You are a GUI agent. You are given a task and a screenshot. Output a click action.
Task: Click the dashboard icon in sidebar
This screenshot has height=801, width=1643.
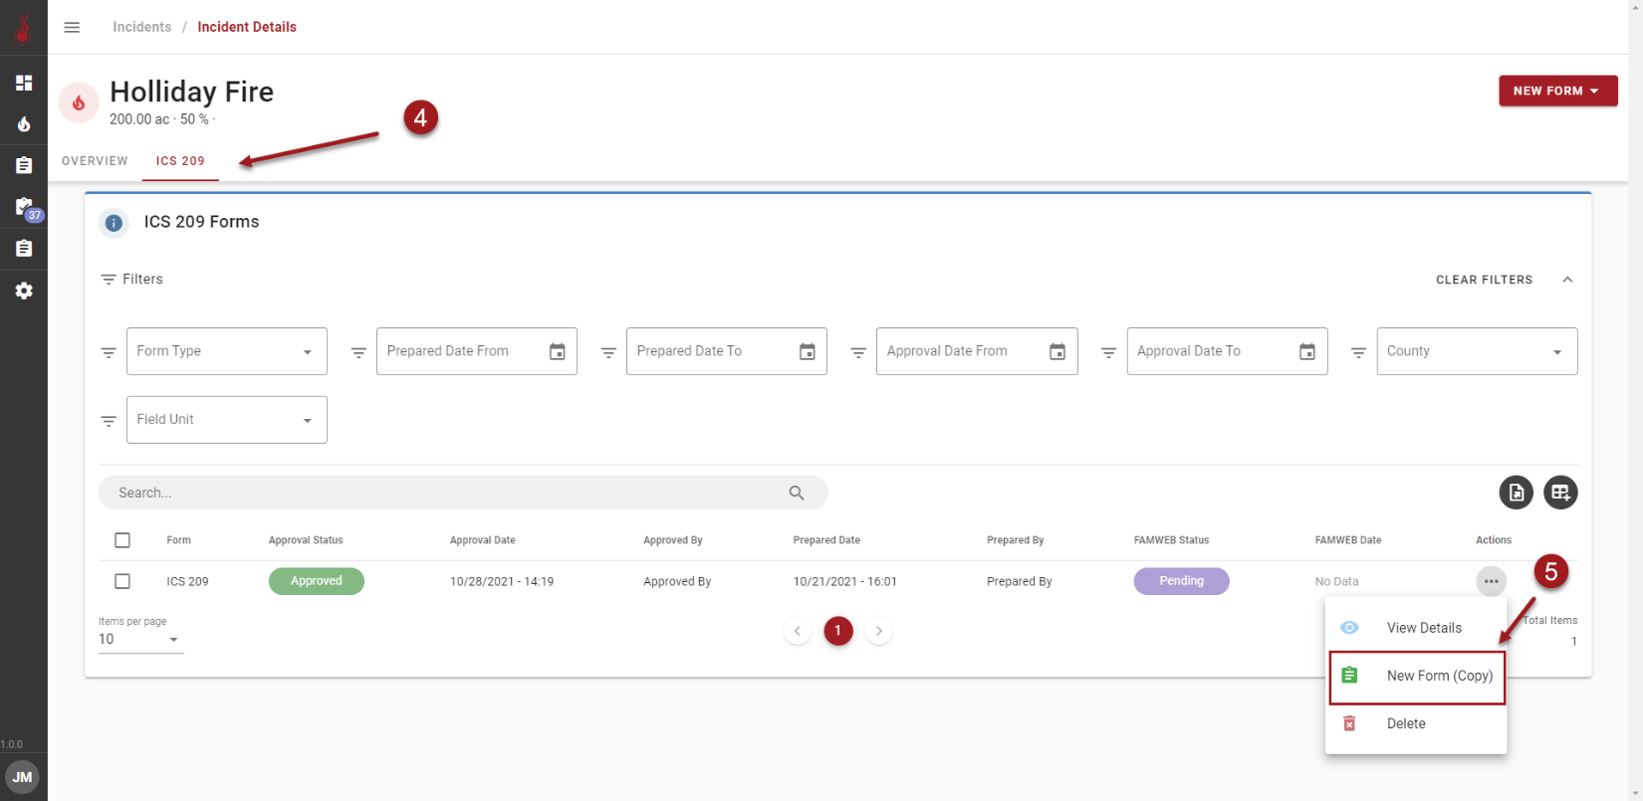(24, 83)
